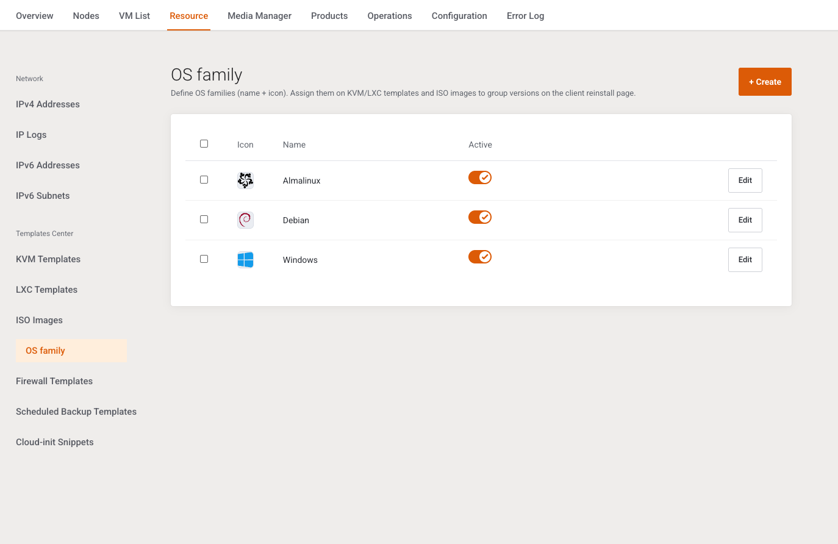Switch to the Products tab
838x544 pixels.
[x=329, y=16]
